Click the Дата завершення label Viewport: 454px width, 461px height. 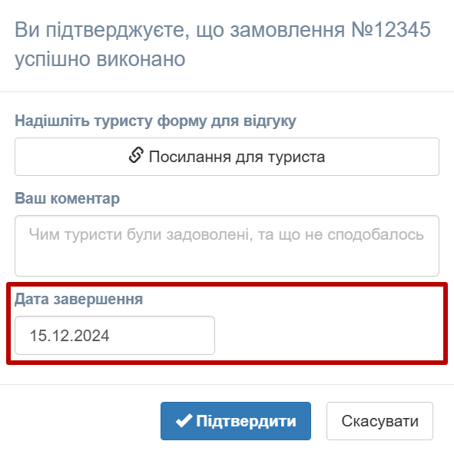click(x=79, y=300)
